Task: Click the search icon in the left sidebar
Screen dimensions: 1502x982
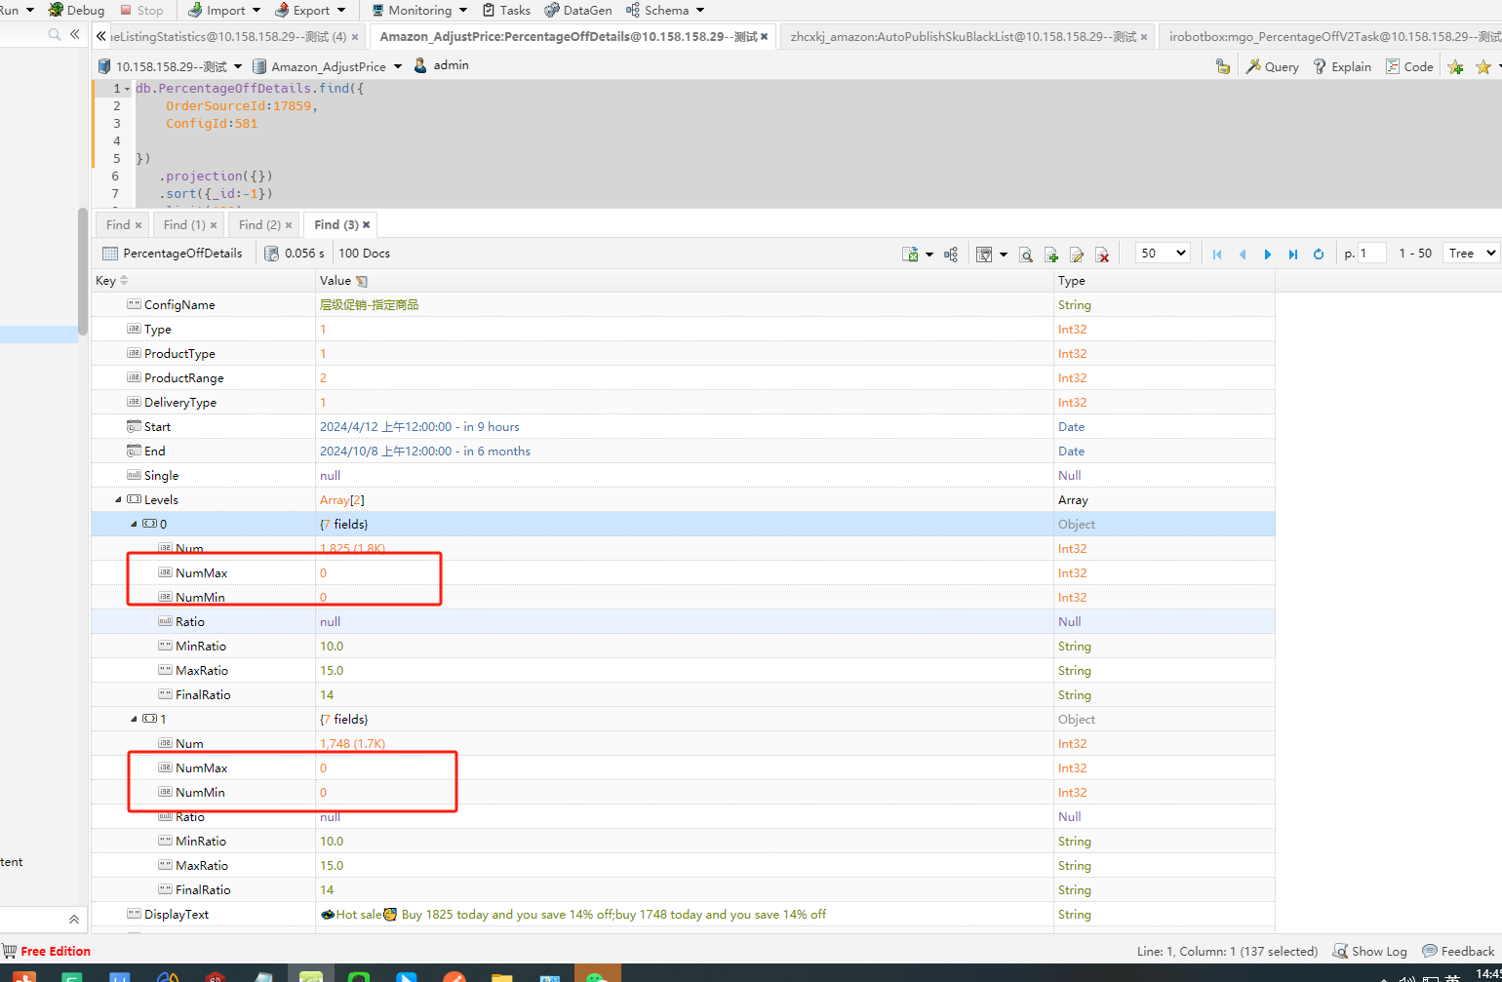Action: (x=55, y=34)
